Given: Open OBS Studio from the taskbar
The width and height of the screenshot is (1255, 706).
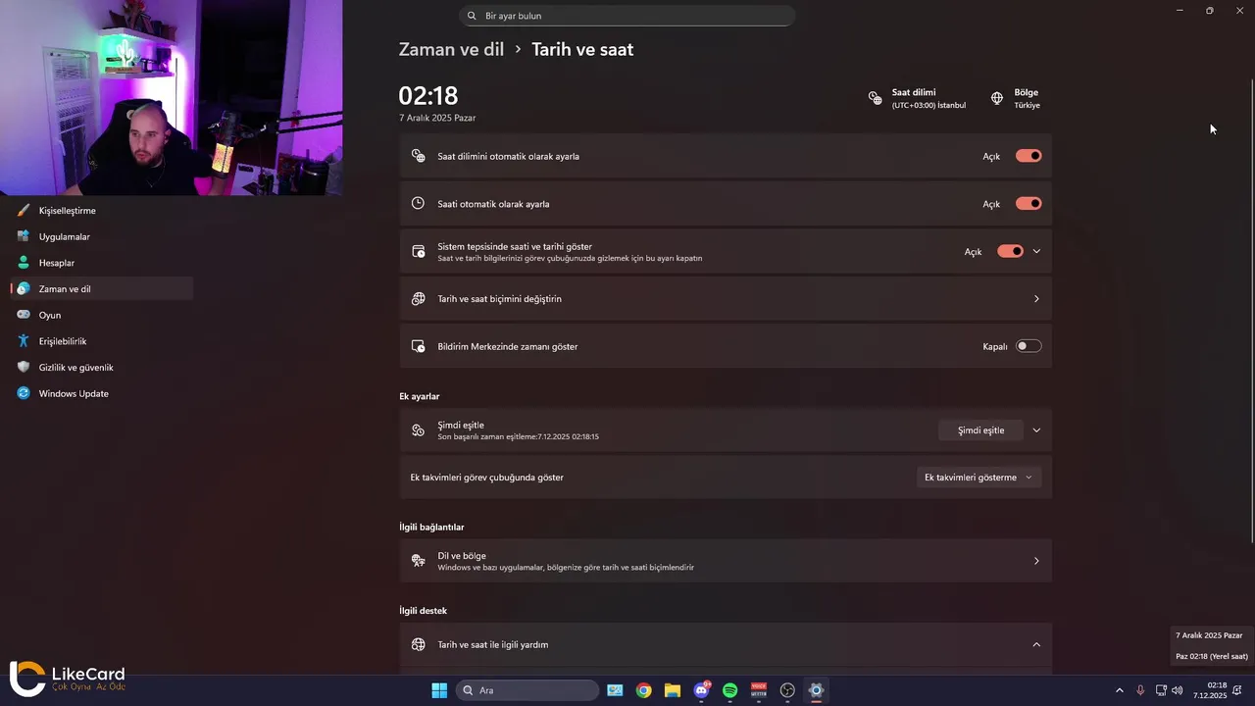Looking at the screenshot, I should pos(787,690).
